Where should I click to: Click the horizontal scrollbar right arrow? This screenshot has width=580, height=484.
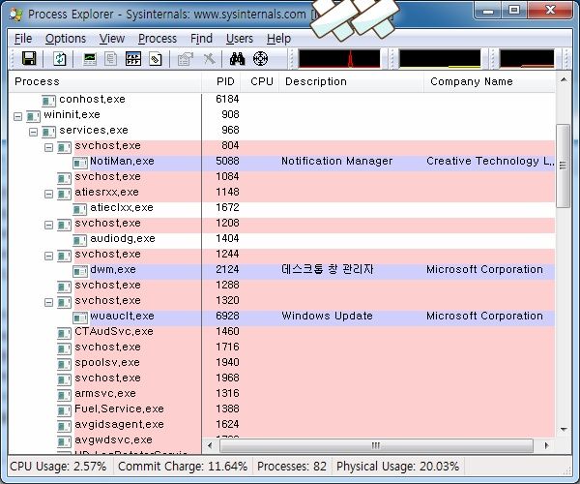tap(547, 445)
